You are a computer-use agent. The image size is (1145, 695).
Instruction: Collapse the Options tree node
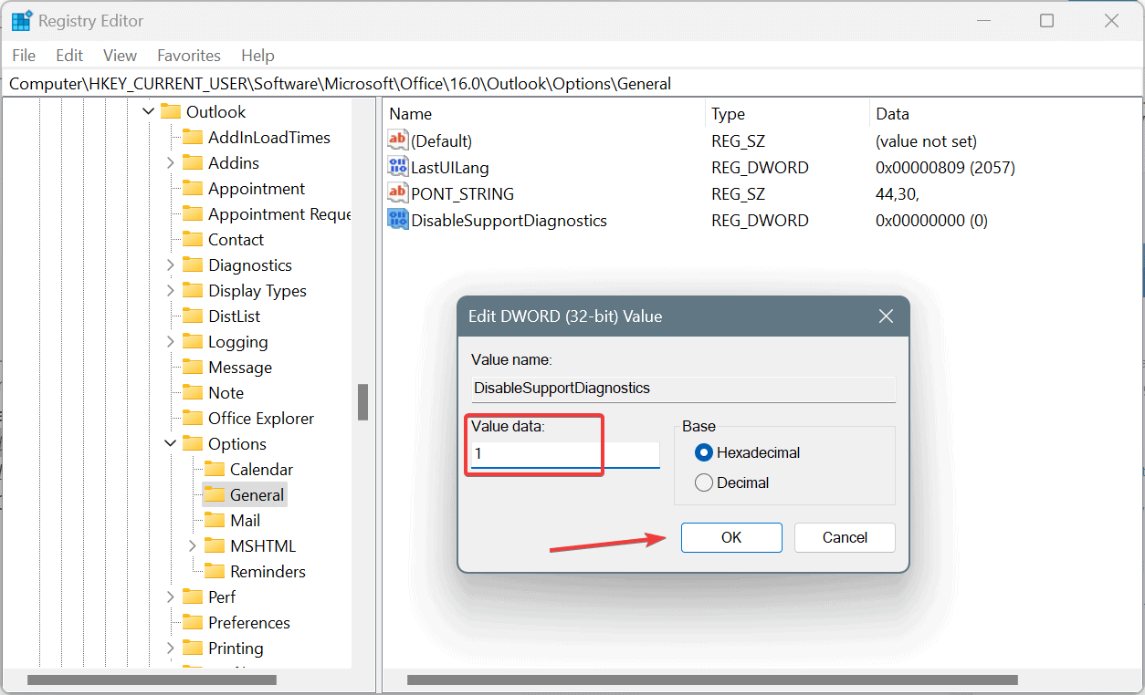click(x=171, y=443)
